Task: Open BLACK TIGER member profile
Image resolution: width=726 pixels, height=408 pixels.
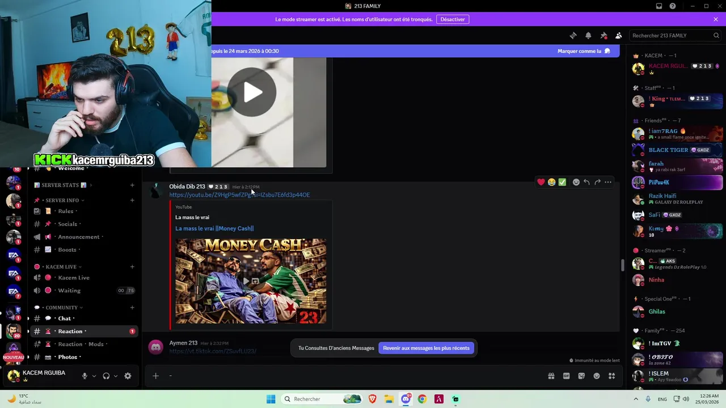Action: click(x=677, y=150)
